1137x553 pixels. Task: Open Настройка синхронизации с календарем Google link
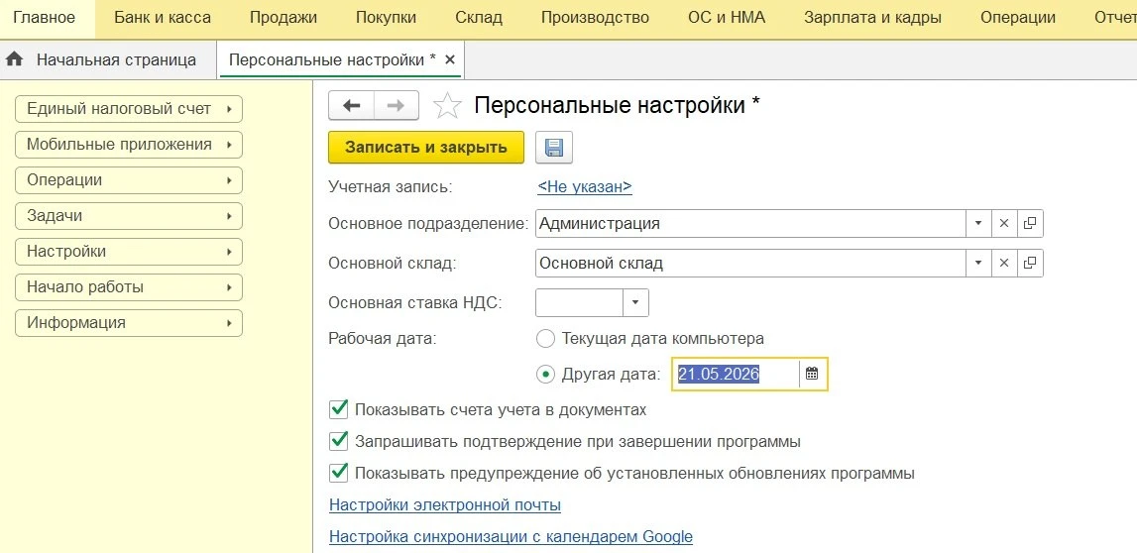(512, 537)
